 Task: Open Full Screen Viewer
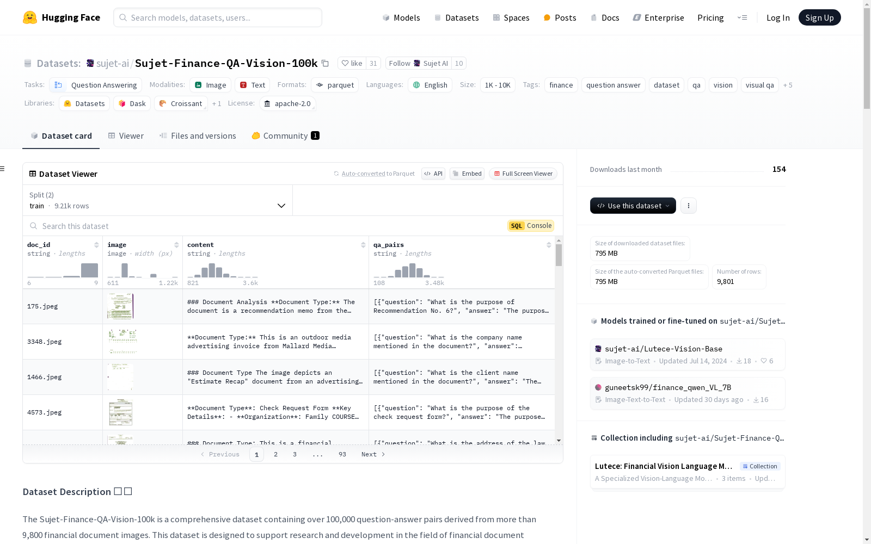pos(523,174)
